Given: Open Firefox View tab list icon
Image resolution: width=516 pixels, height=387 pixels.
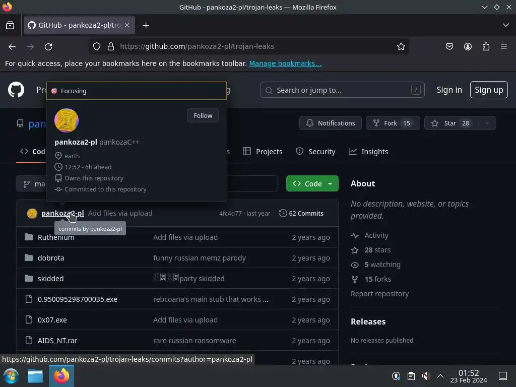Looking at the screenshot, I should click(10, 25).
